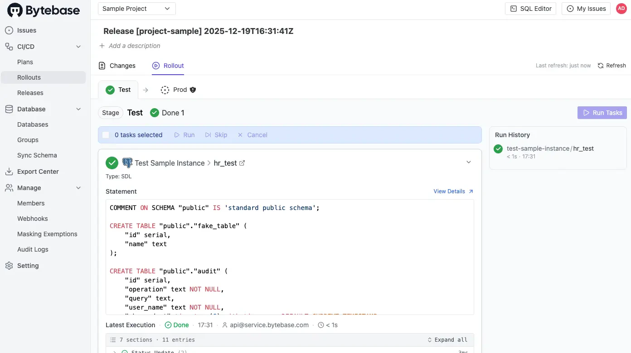Open My Issues
The width and height of the screenshot is (631, 353).
tap(586, 9)
